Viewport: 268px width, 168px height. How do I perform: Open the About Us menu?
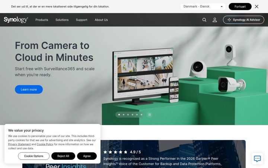click(x=101, y=20)
